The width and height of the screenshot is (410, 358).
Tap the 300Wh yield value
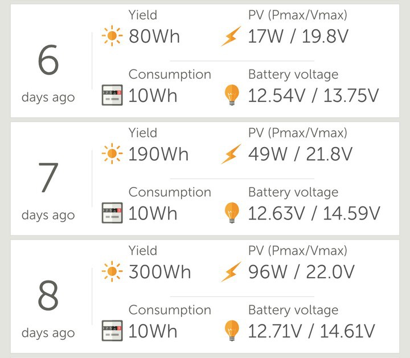tap(160, 272)
